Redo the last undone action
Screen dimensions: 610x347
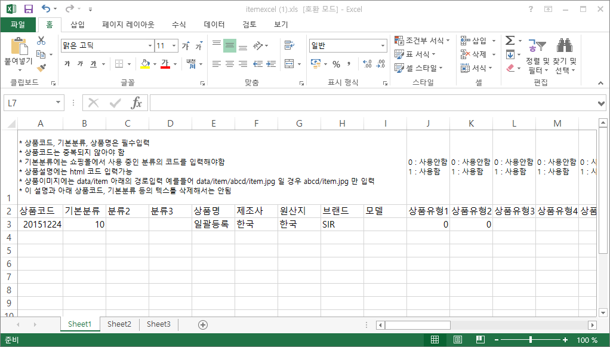(x=70, y=8)
